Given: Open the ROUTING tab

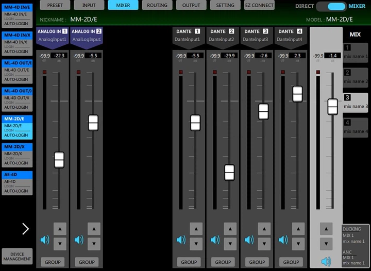Looking at the screenshot, I should (157, 5).
